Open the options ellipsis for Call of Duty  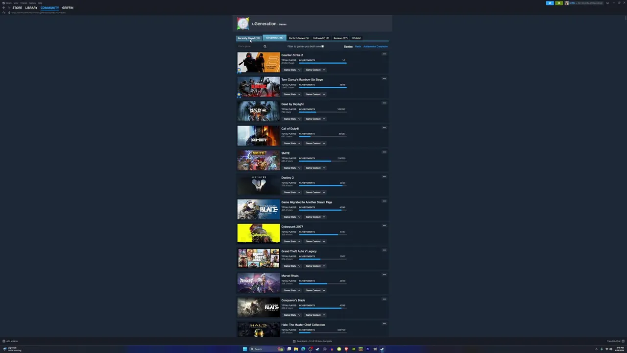pos(384,127)
